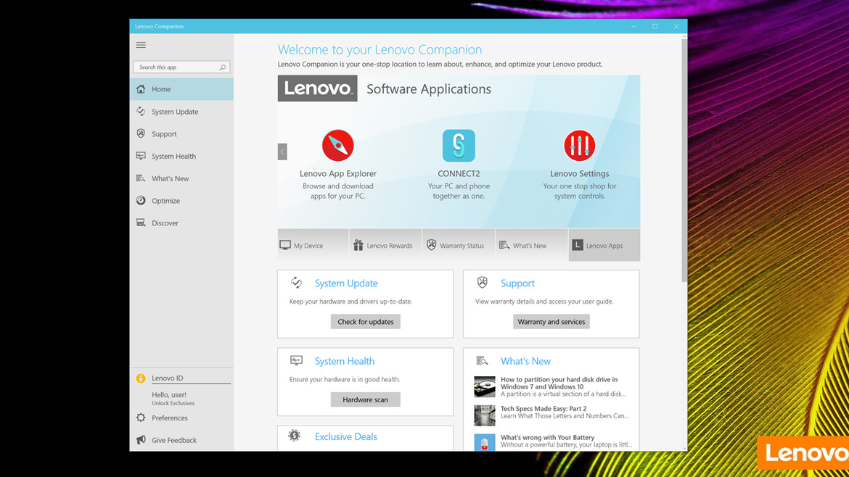Click the Optimize gauge icon
Screen dimensions: 849x477
141,200
